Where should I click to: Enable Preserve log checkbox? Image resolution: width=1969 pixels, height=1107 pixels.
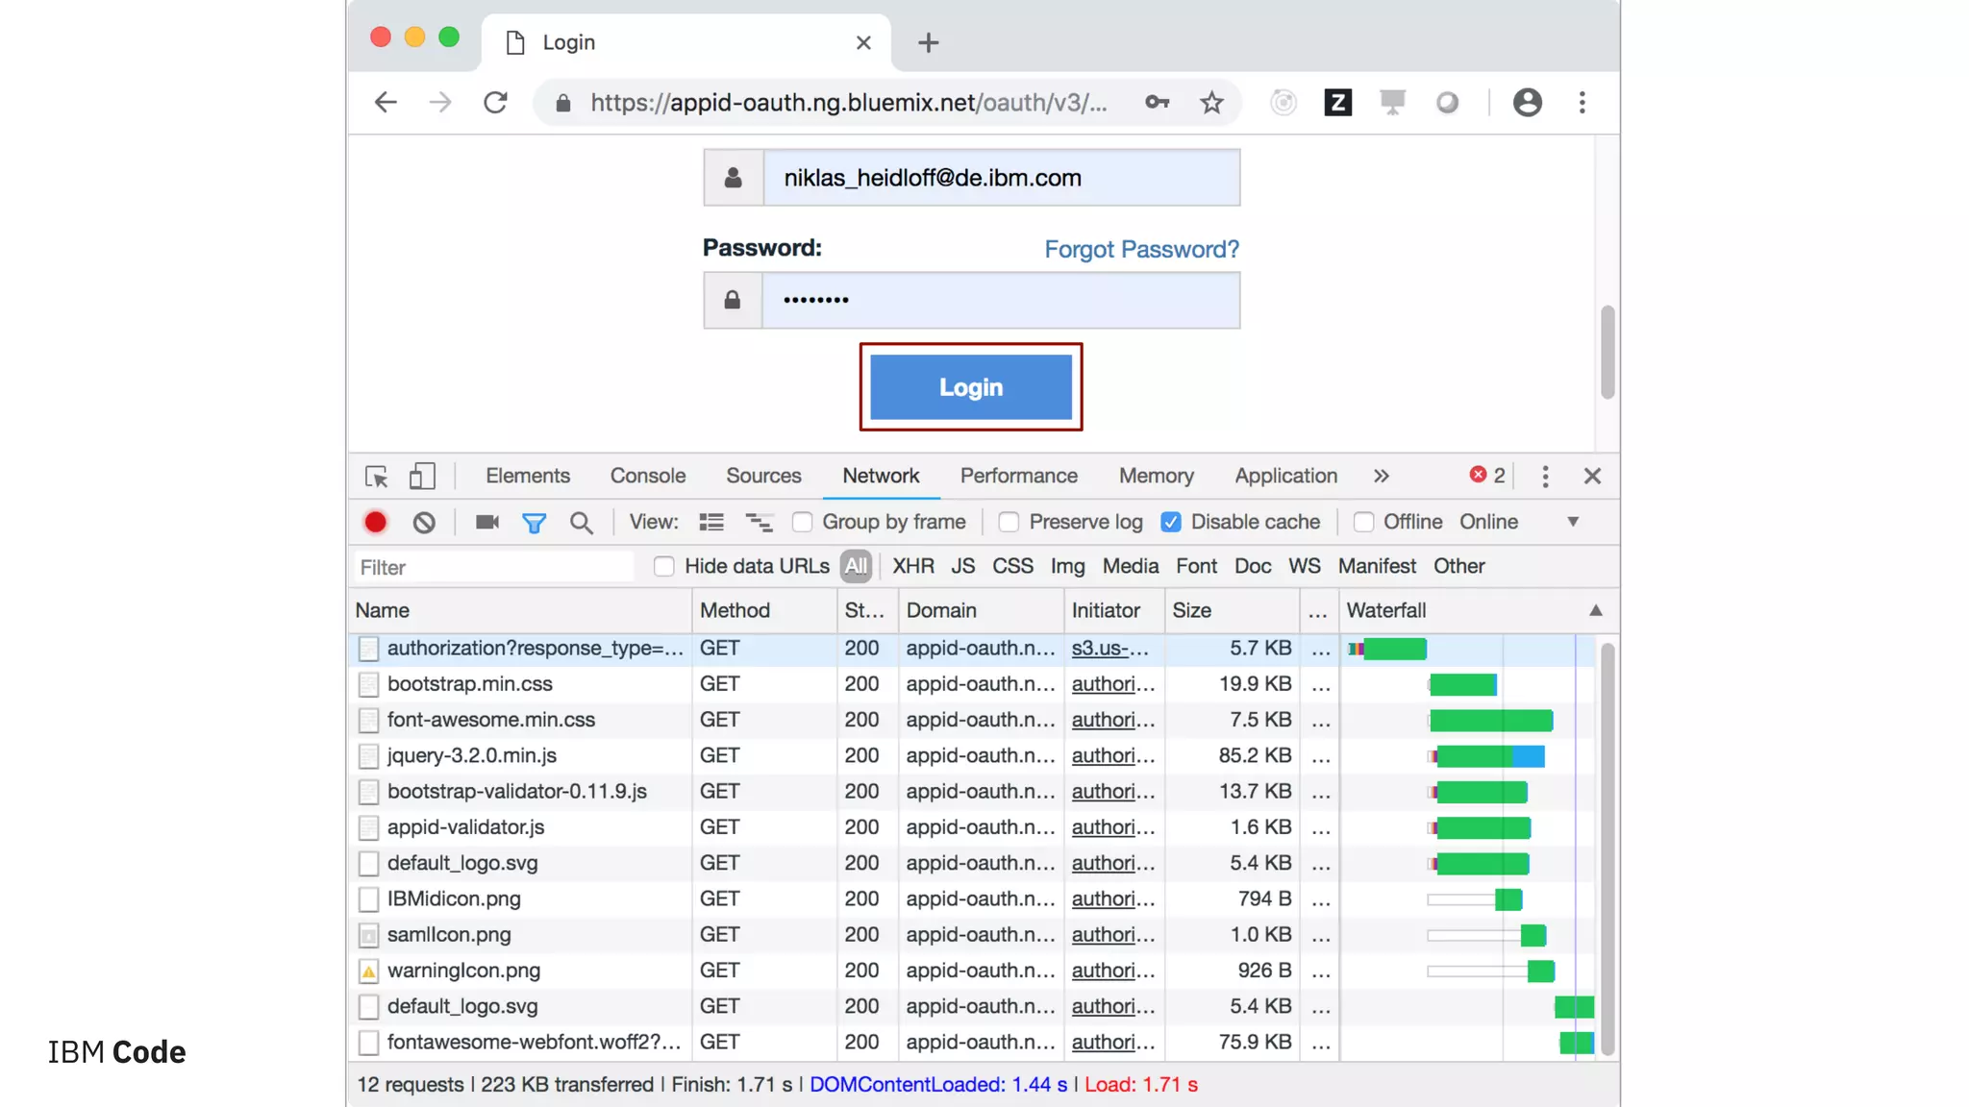pyautogui.click(x=1009, y=522)
